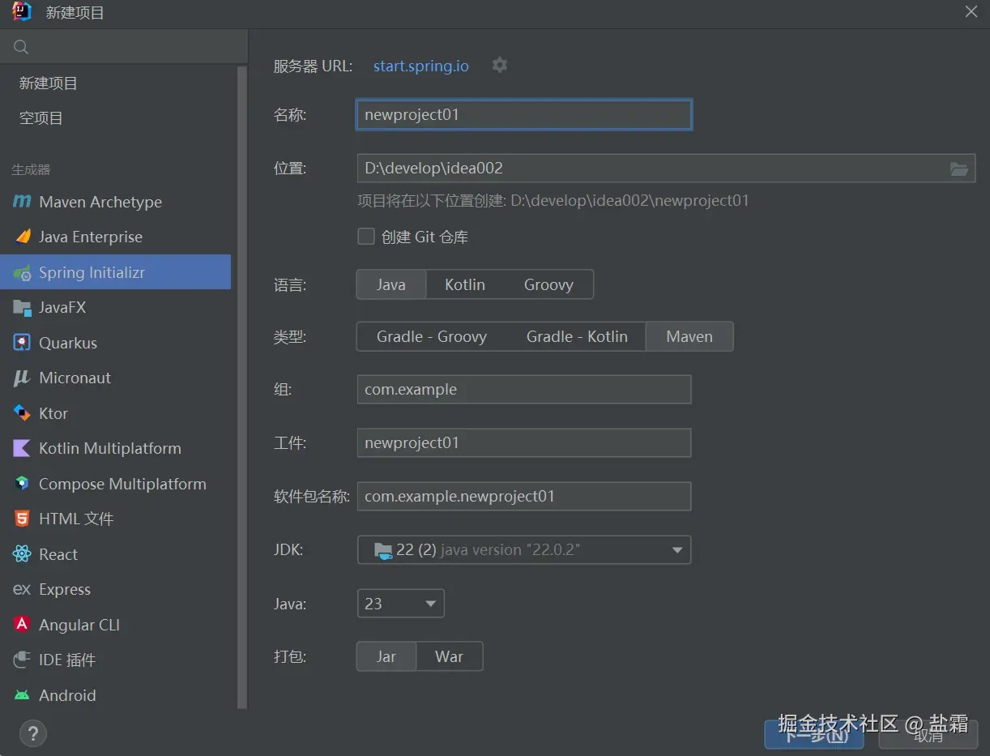
Task: Click the project creation path hint text
Action: pos(553,200)
